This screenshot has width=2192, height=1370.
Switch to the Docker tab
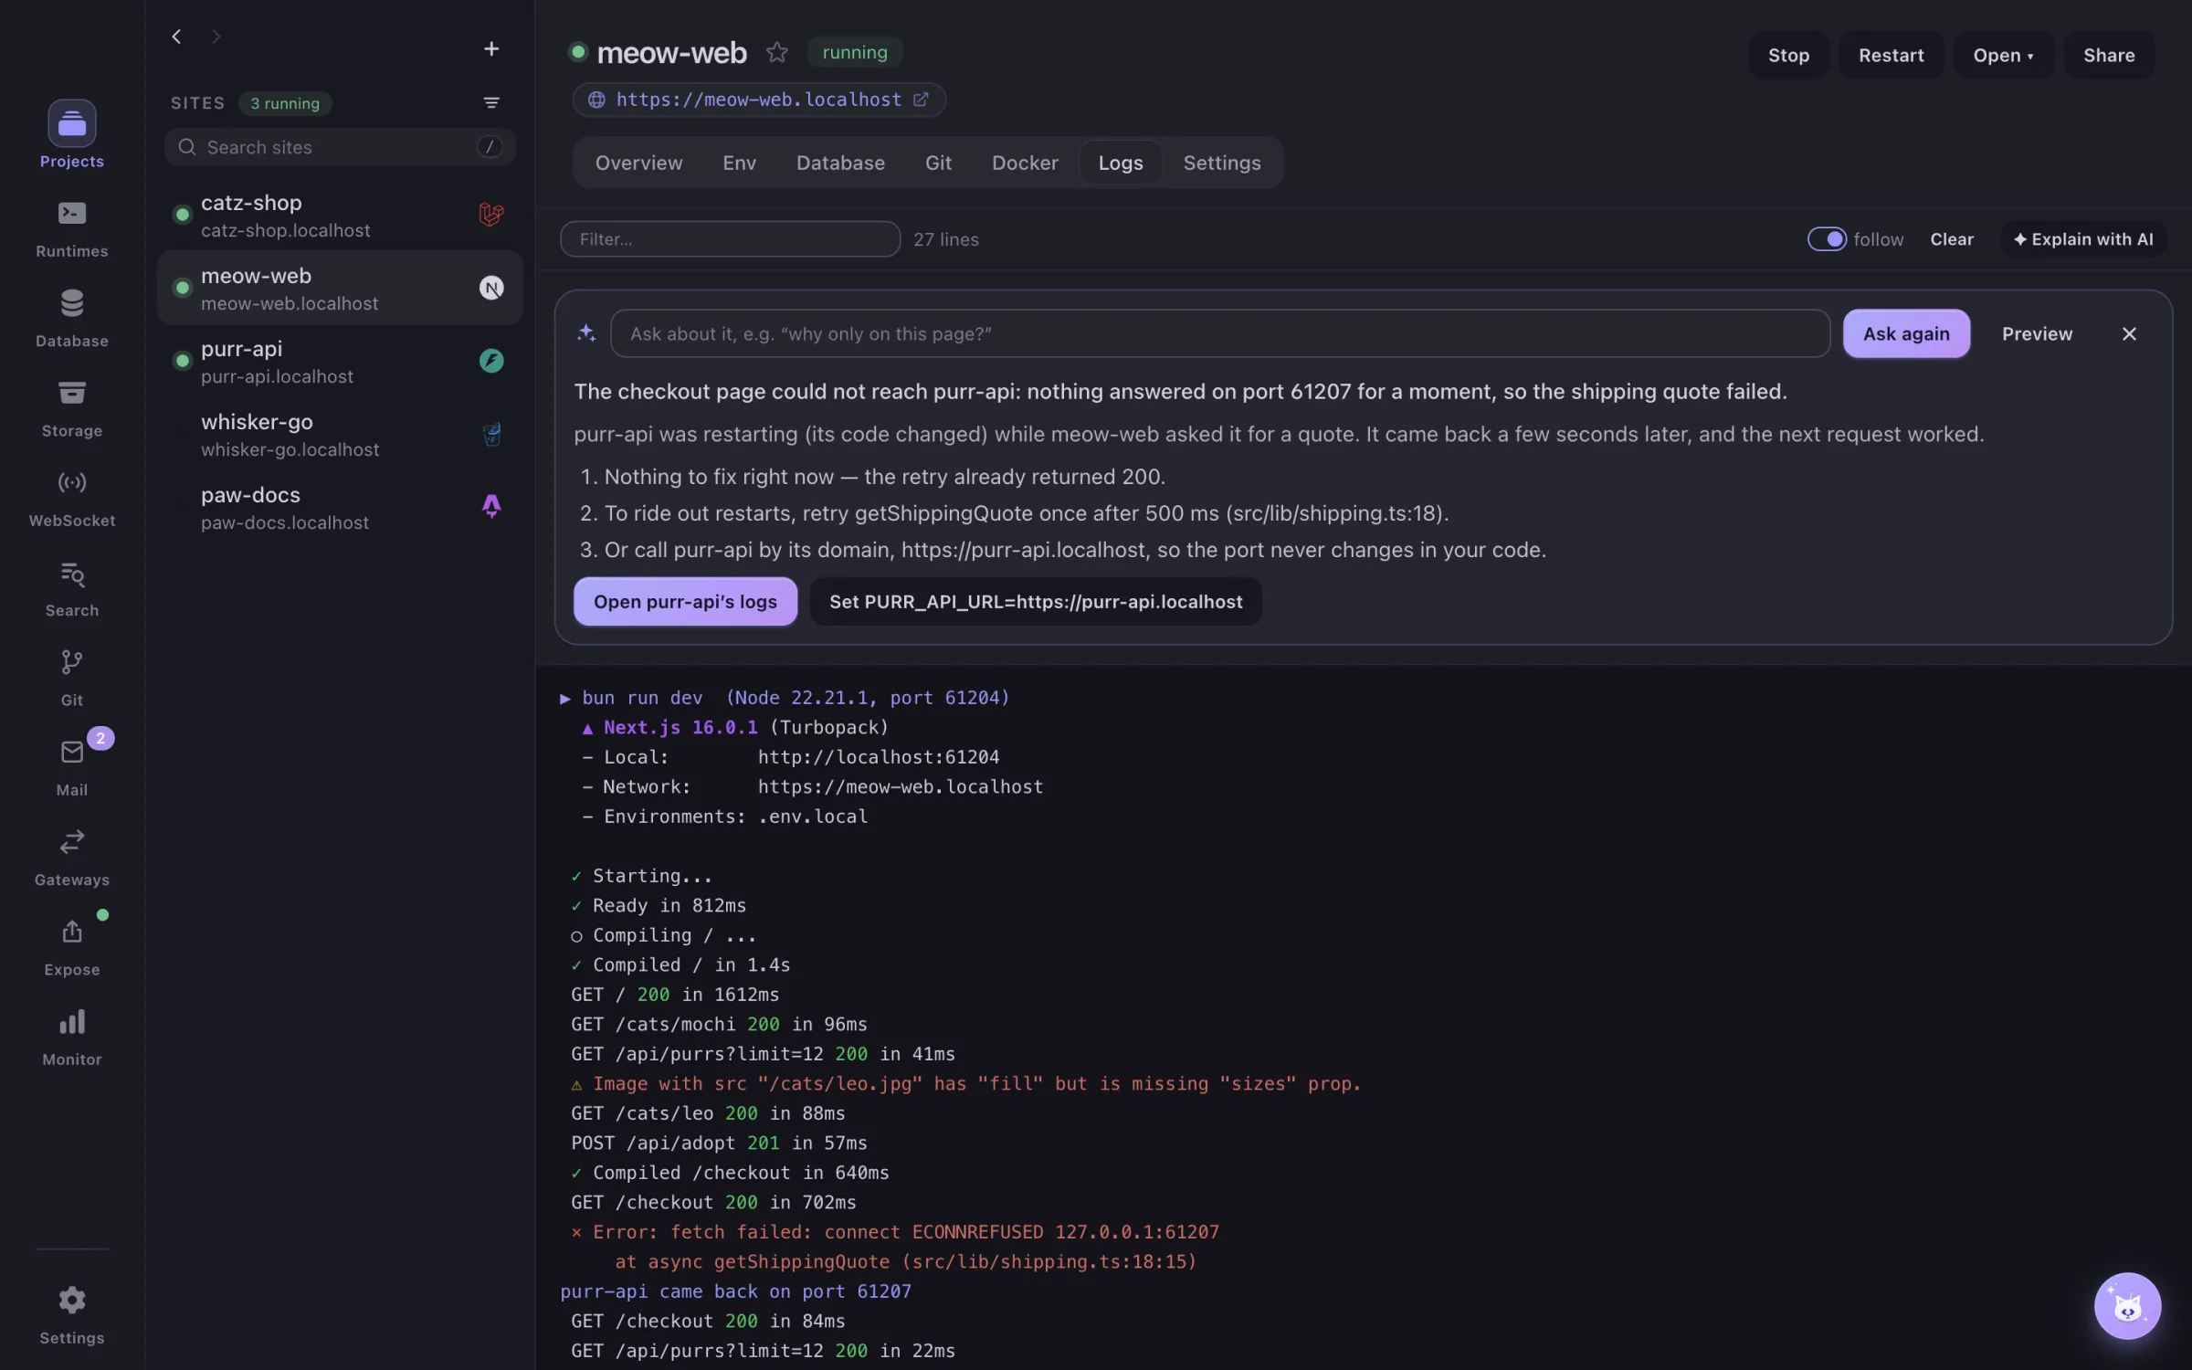tap(1025, 163)
